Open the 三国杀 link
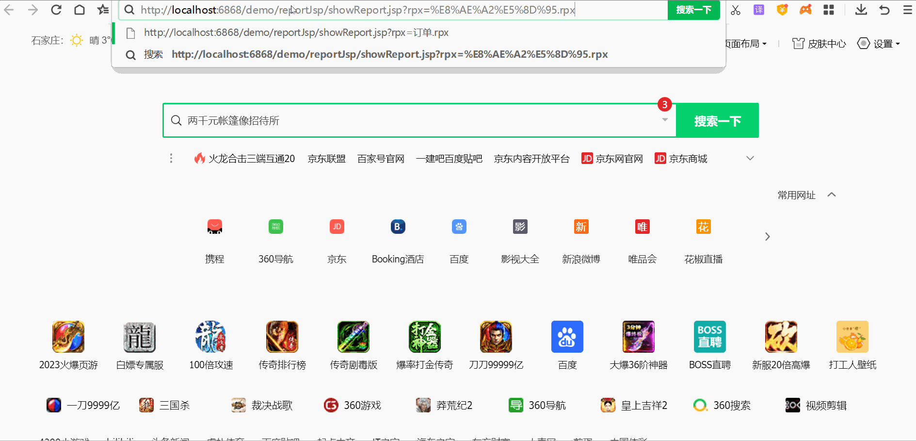 click(164, 405)
